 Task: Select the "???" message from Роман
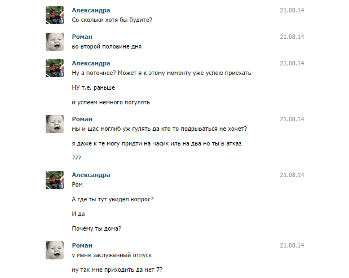pyautogui.click(x=77, y=158)
